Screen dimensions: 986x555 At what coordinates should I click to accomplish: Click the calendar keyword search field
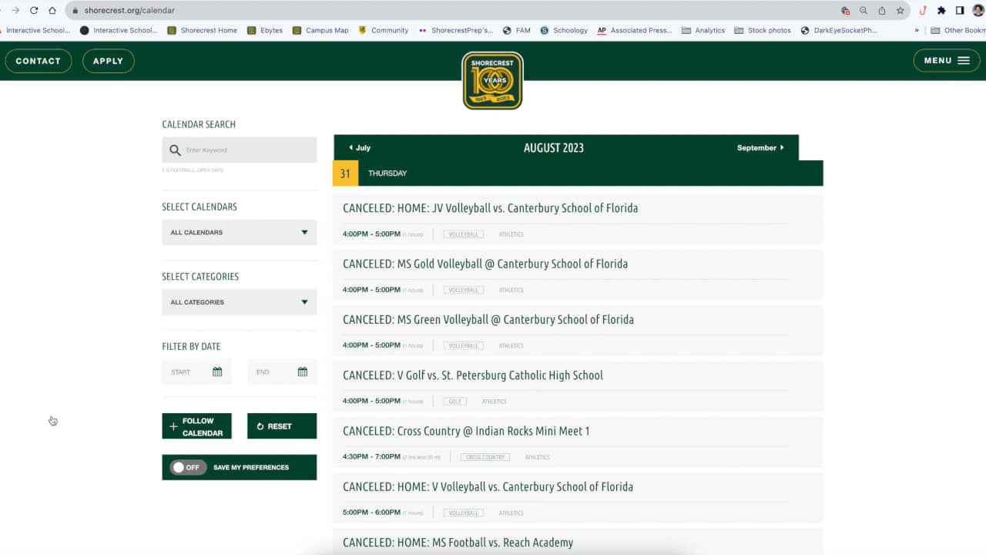pos(239,150)
